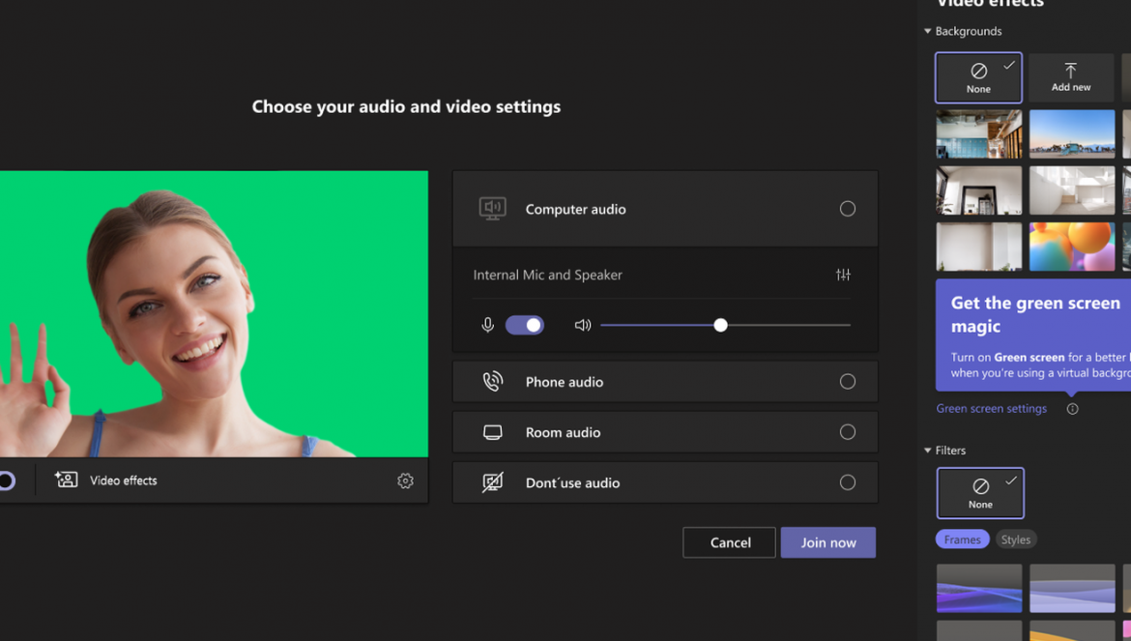Viewport: 1131px width, 641px height.
Task: Click the microphone icon
Action: coord(487,325)
